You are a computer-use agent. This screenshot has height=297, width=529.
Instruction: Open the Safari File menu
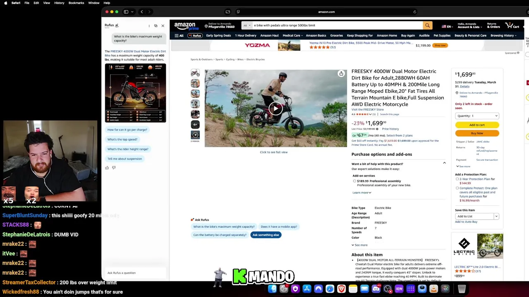(x=26, y=3)
